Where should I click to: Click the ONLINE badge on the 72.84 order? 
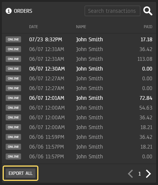(x=13, y=98)
